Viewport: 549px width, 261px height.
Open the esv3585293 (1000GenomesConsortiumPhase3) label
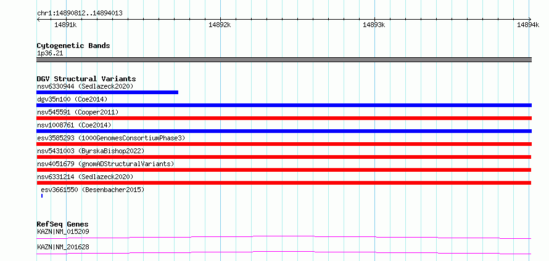[110, 138]
